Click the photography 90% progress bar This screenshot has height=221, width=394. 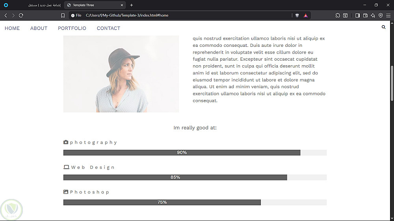(x=182, y=153)
